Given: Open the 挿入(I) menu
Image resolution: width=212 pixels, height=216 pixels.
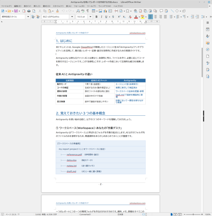Looking at the screenshot, I should pos(37,6).
